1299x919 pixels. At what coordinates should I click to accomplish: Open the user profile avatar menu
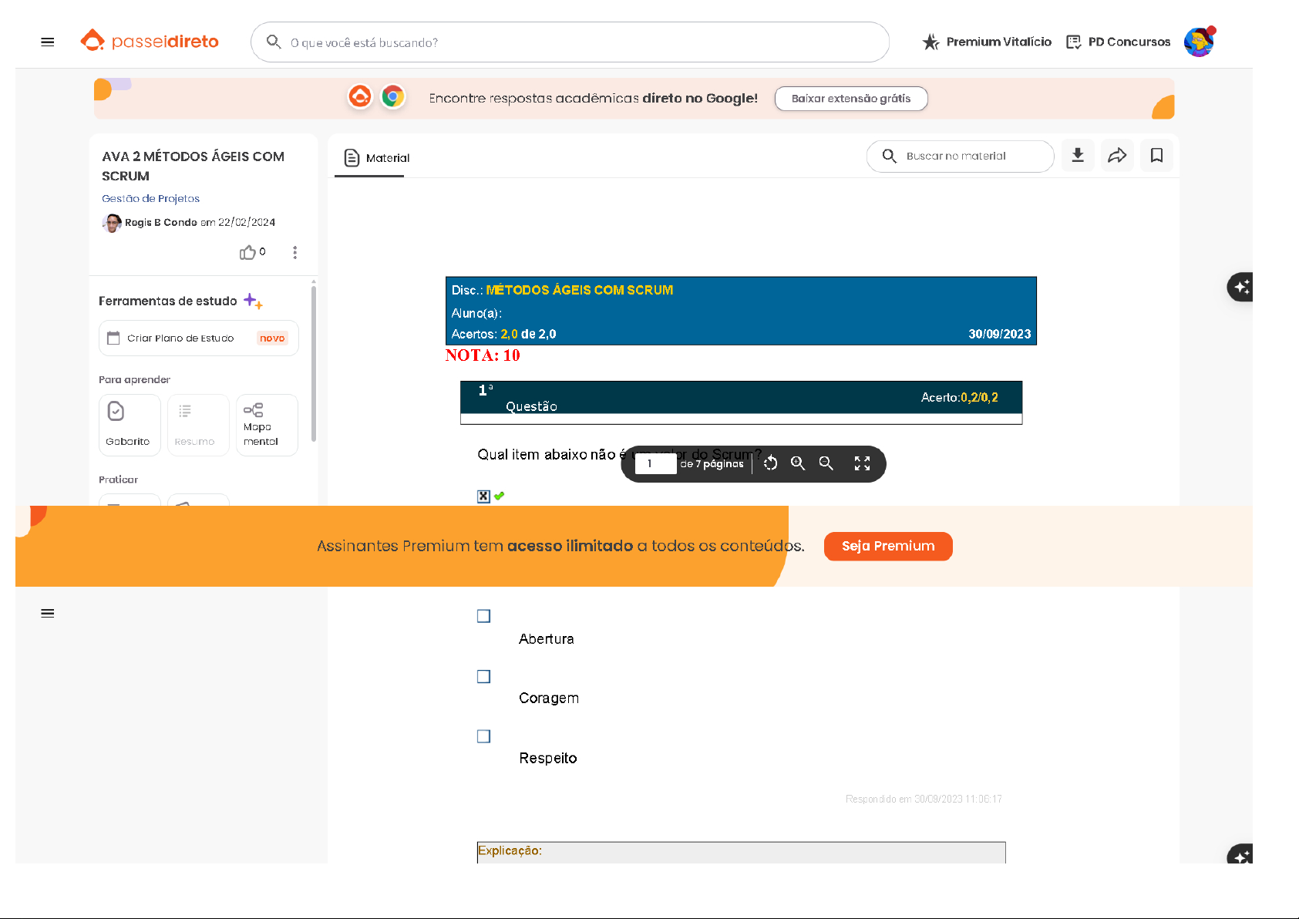tap(1198, 42)
